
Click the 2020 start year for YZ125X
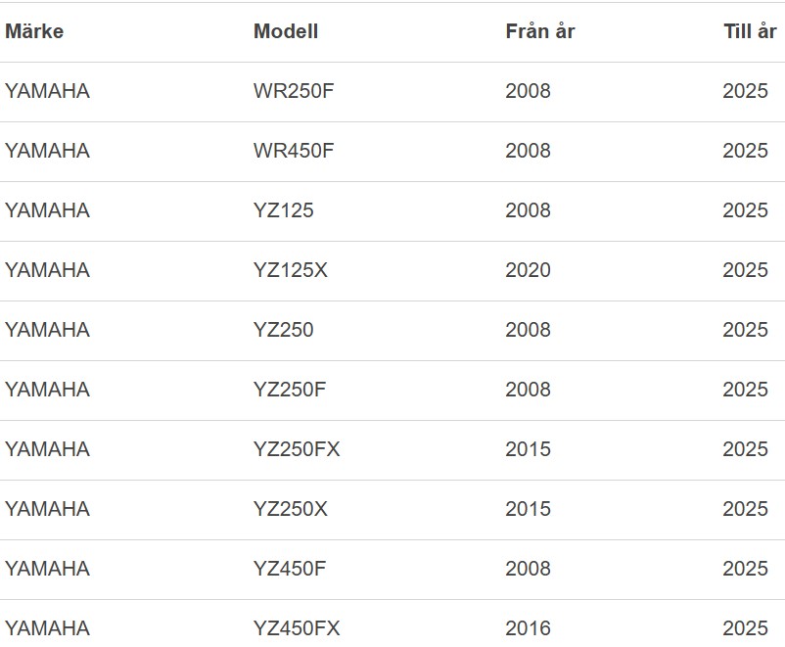(x=528, y=270)
